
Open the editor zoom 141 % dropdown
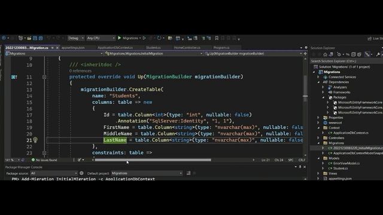(12, 160)
